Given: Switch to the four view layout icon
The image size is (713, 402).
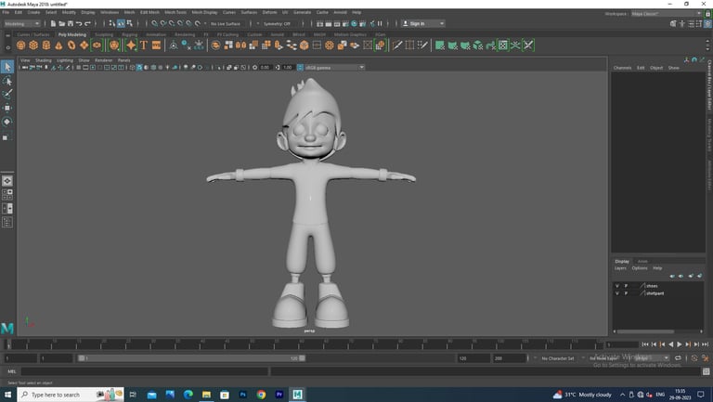Looking at the screenshot, I should (x=7, y=195).
